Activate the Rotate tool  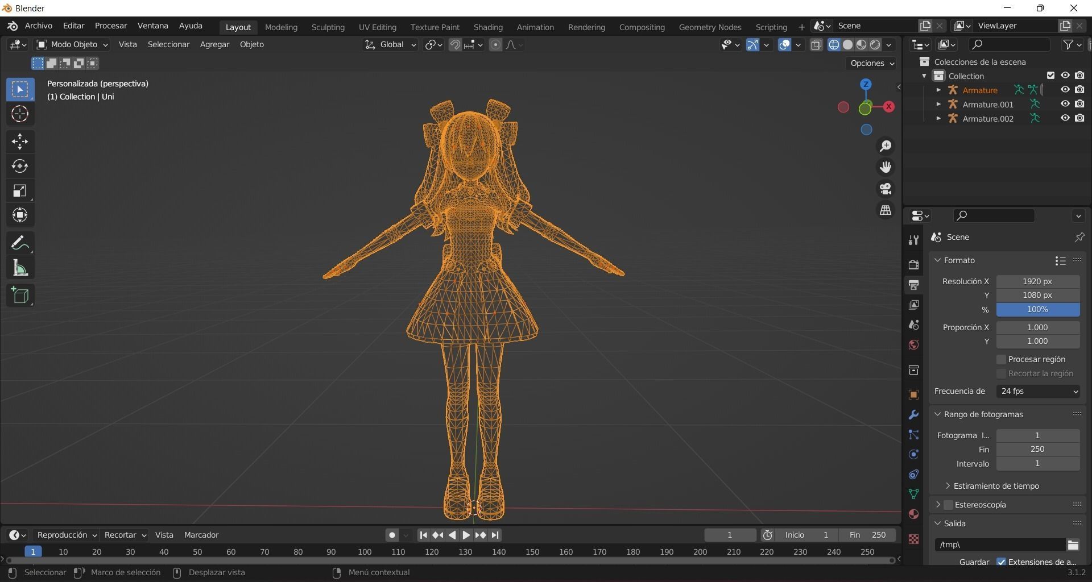coord(20,166)
